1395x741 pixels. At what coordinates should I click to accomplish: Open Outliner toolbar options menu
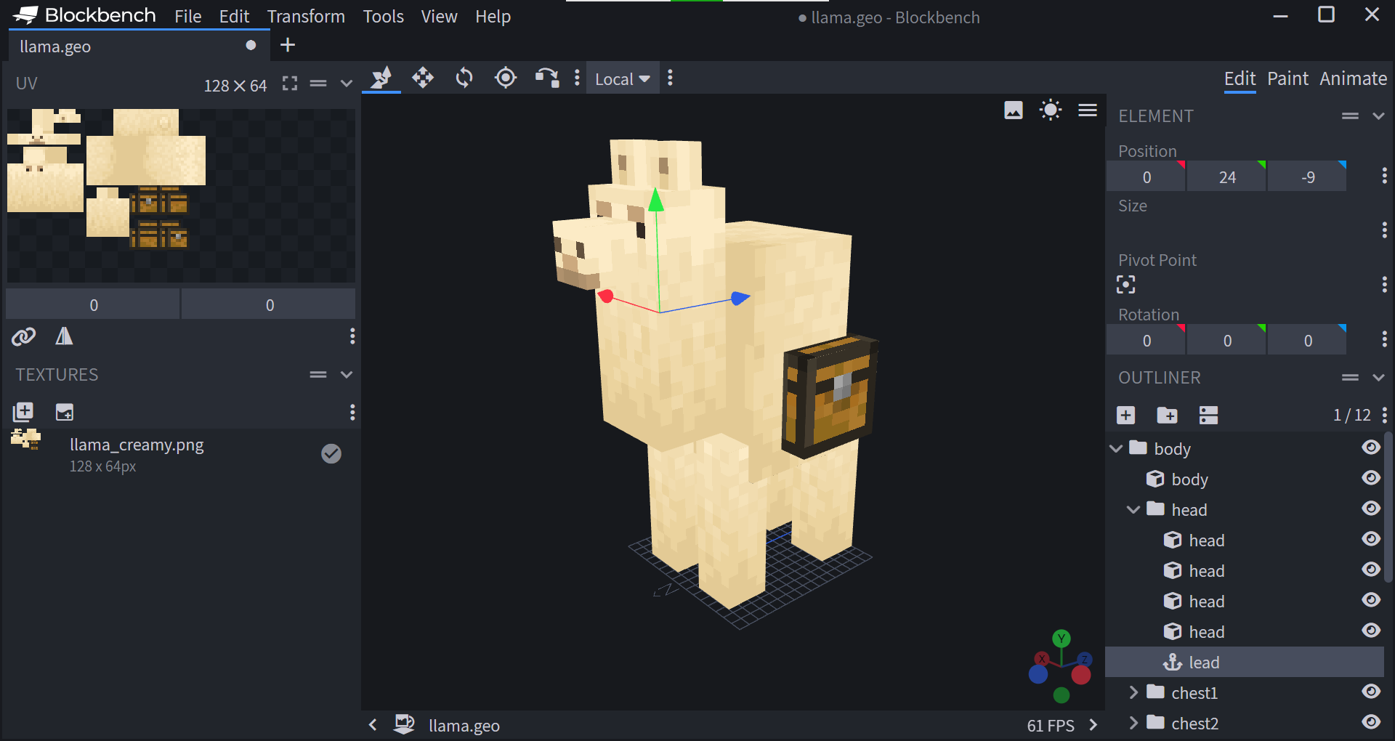coord(1384,415)
